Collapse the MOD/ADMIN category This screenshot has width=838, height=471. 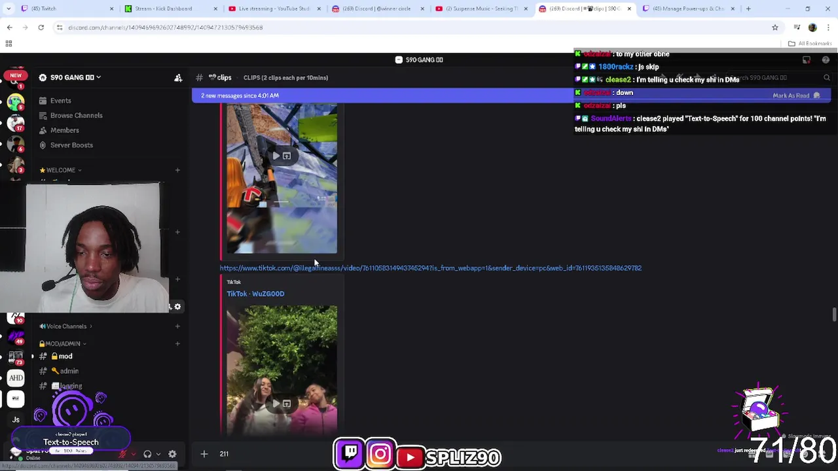[63, 343]
